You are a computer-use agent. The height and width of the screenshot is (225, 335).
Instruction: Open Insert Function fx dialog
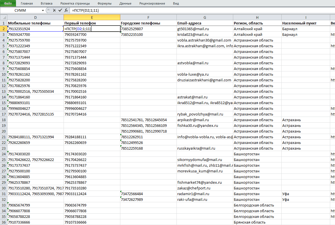click(x=66, y=10)
